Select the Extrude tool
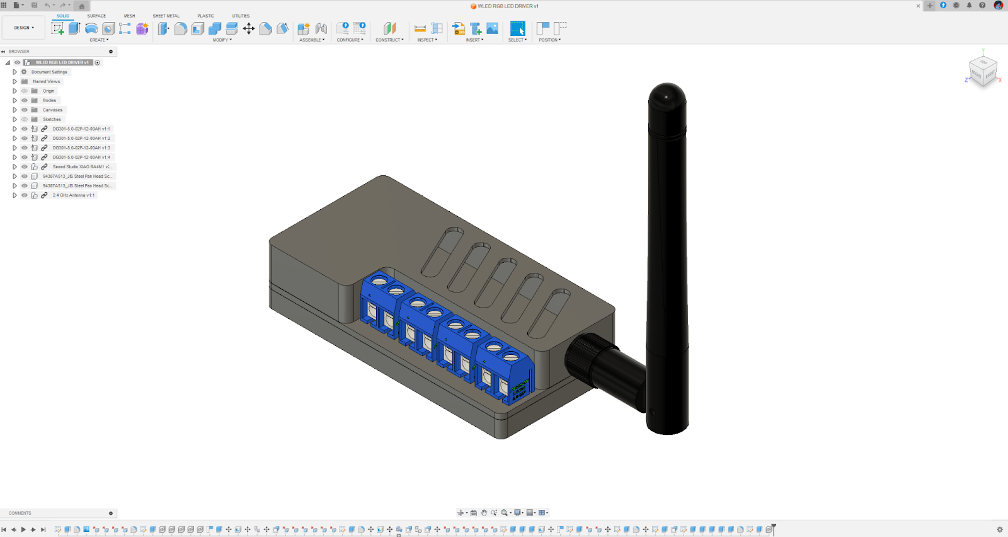This screenshot has height=537, width=1008. coord(74,28)
